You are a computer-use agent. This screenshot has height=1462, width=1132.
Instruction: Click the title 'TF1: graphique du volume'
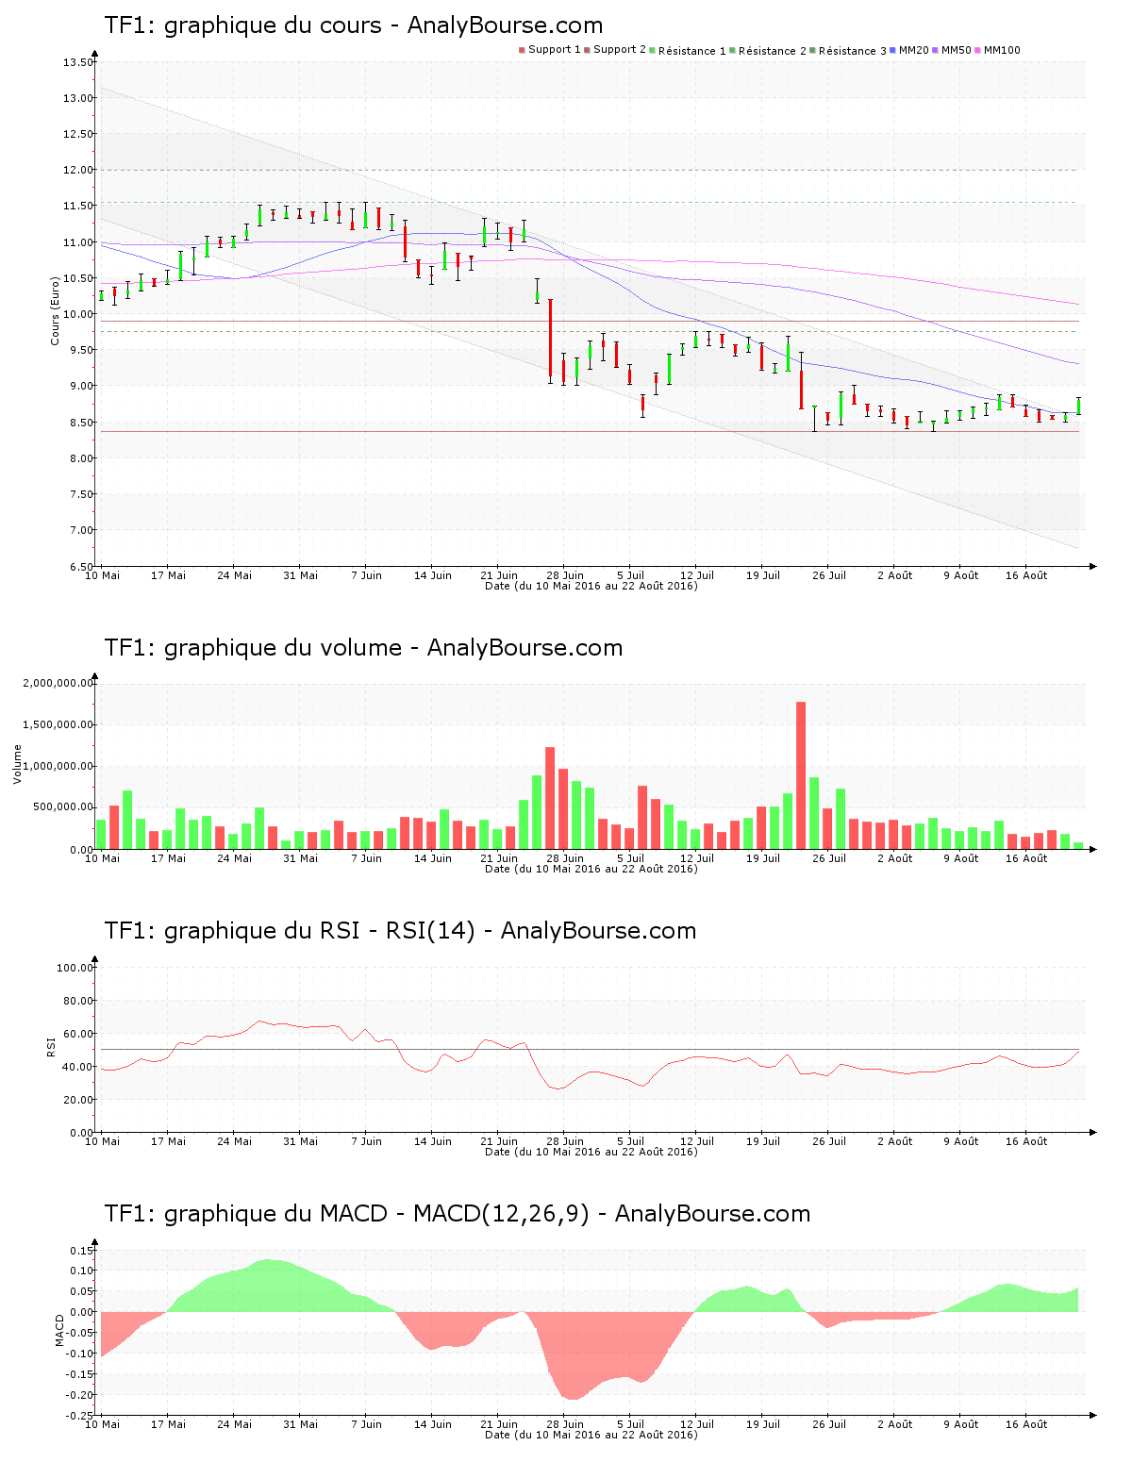(x=254, y=648)
